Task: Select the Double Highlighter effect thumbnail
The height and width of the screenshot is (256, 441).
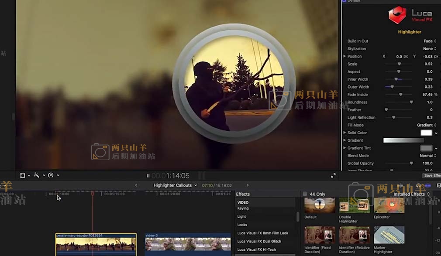Action: coord(354,205)
